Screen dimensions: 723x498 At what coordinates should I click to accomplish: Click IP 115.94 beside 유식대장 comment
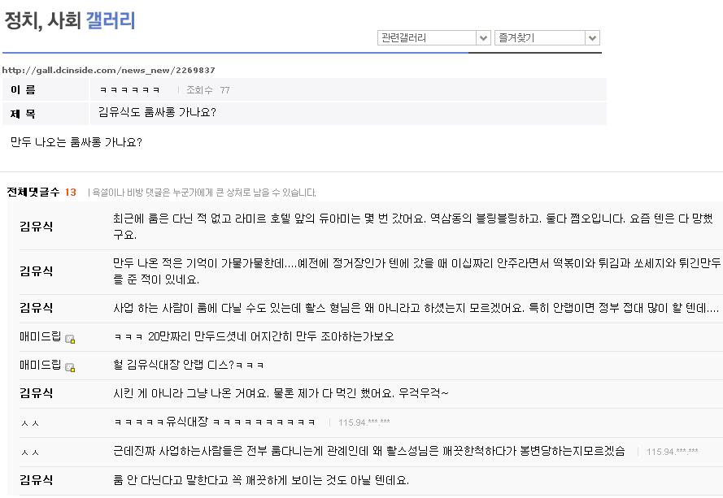coord(364,422)
